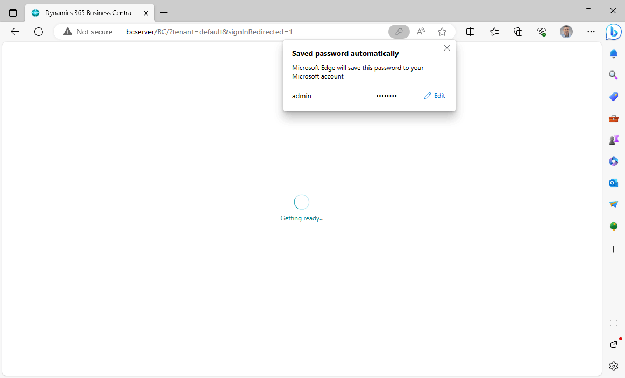Click the Saved password automatically heading

[x=345, y=53]
